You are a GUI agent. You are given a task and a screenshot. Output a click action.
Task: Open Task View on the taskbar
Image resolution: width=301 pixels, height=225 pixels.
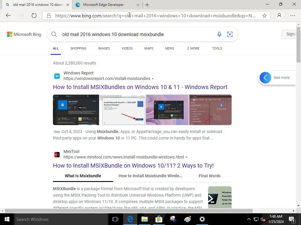[115, 219]
